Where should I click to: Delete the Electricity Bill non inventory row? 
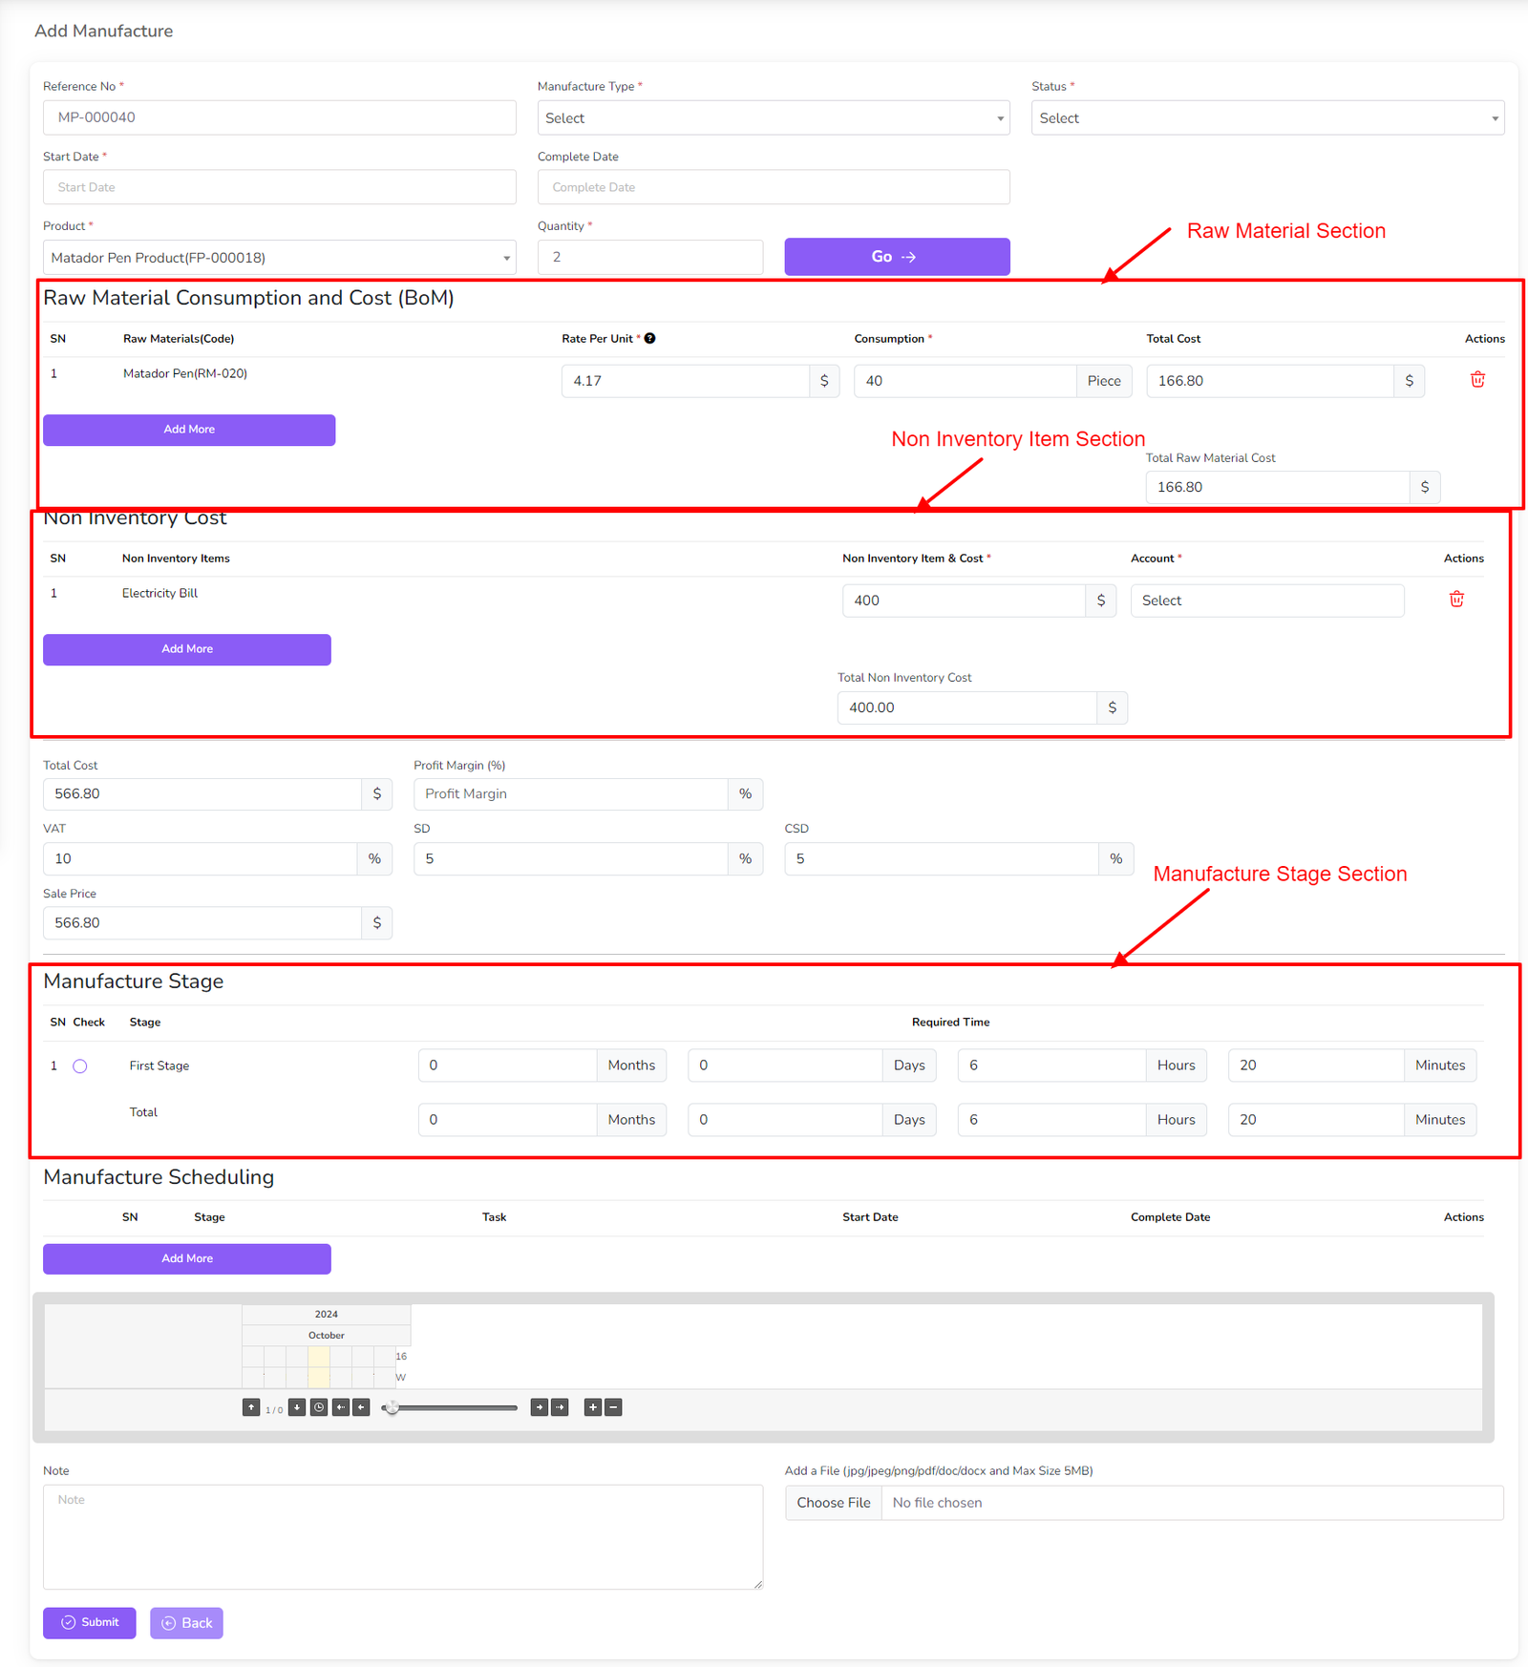[1456, 600]
